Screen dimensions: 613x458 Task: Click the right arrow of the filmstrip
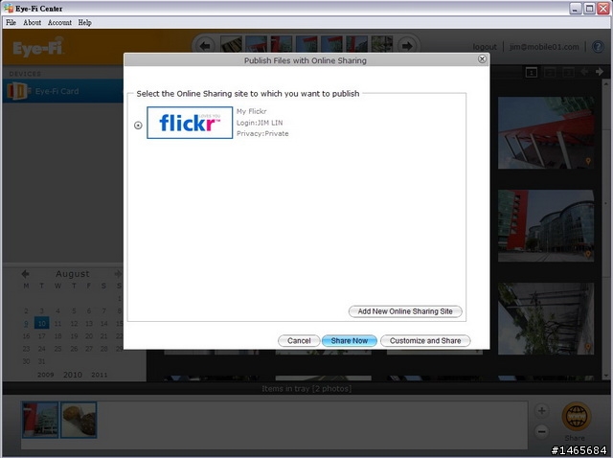point(407,46)
